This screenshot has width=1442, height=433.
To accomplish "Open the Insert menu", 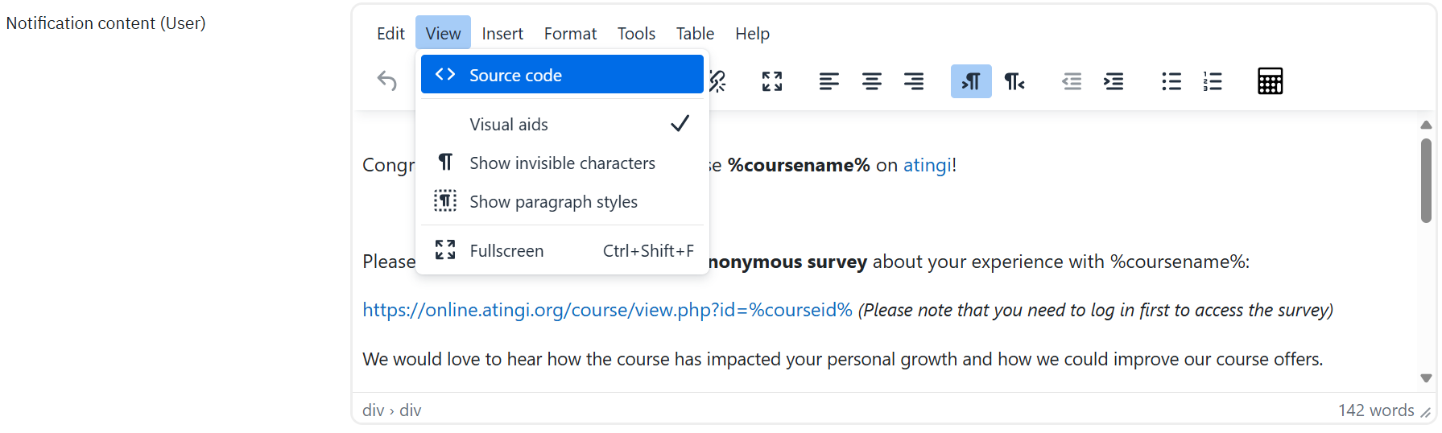I will (x=502, y=33).
